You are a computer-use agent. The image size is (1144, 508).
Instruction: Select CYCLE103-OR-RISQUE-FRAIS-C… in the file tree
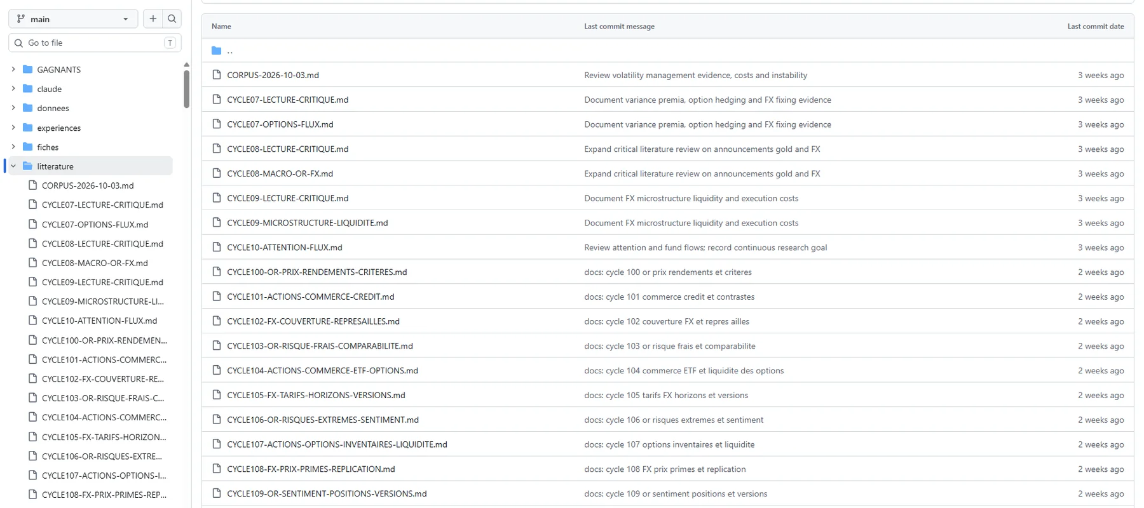[103, 398]
